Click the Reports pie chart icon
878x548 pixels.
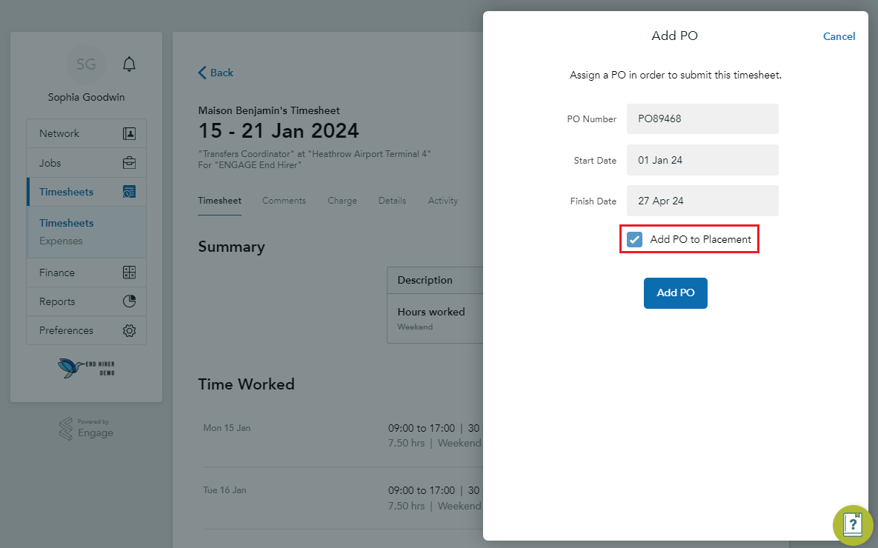click(x=129, y=301)
